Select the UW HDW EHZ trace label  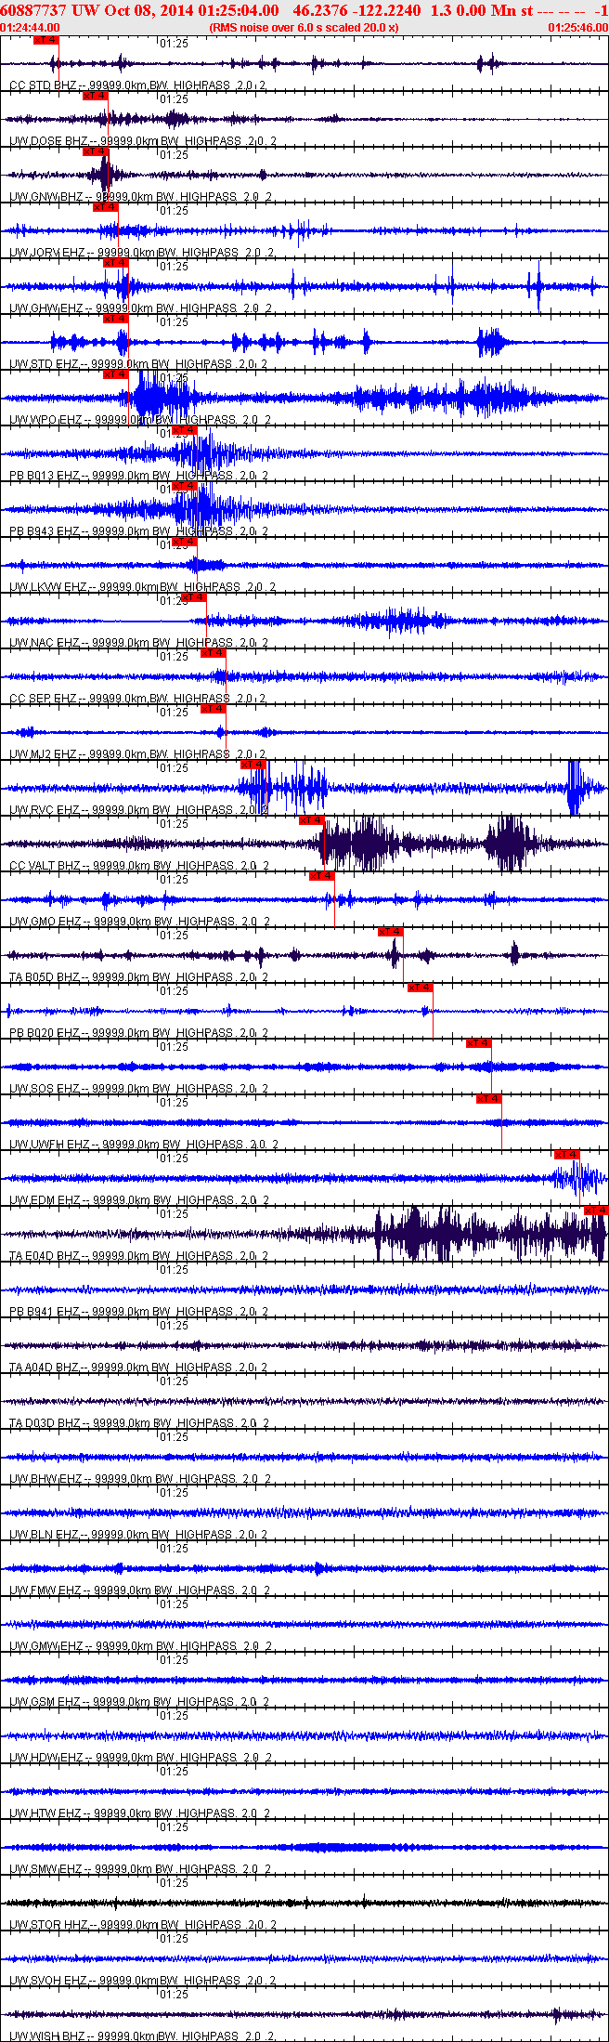coord(140,1758)
